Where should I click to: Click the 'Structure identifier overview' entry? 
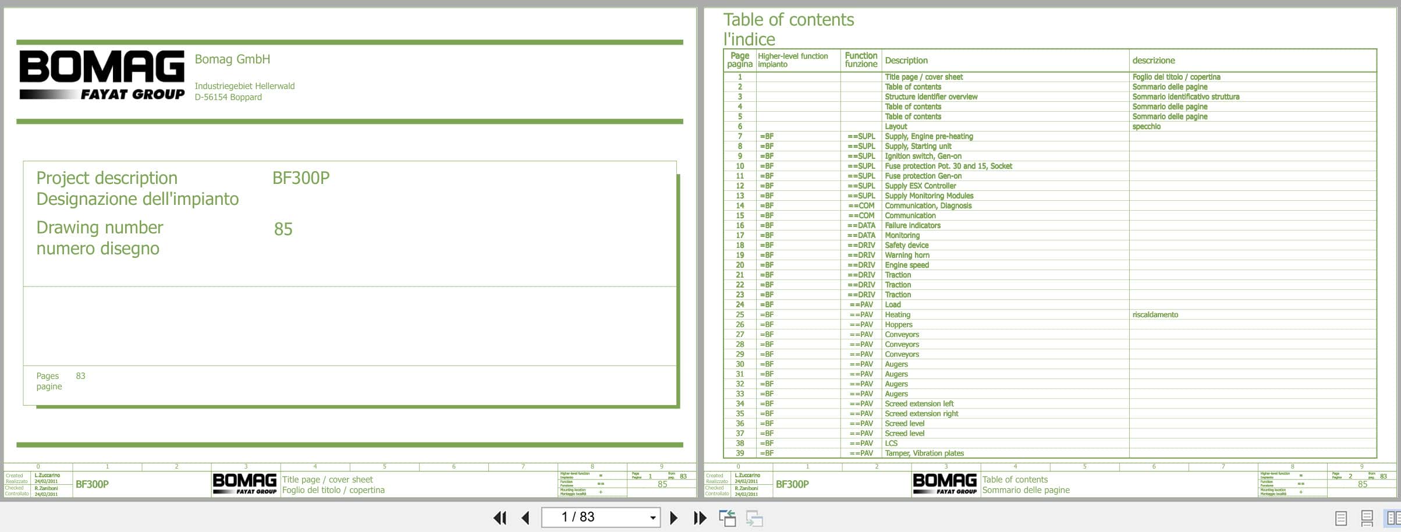[x=931, y=97]
